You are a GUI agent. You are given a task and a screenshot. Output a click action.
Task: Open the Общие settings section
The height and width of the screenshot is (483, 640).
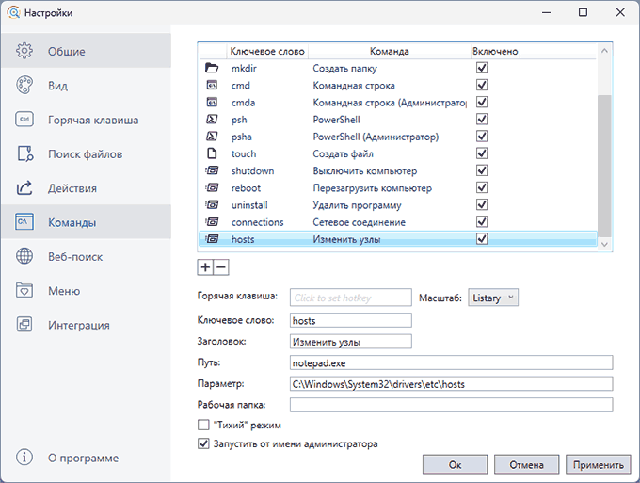click(x=87, y=51)
